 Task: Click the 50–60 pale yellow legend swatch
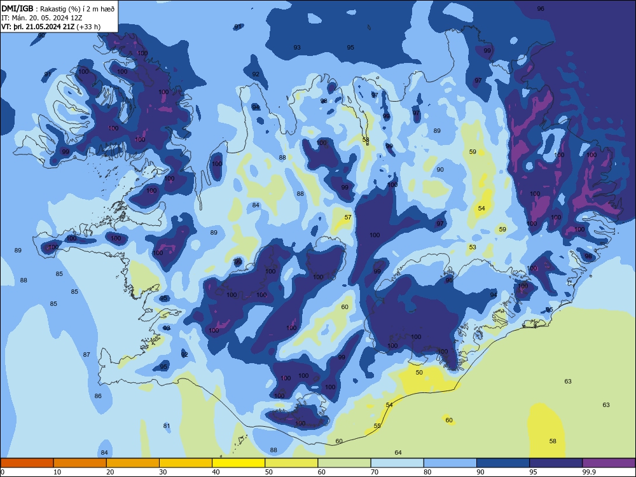(291, 463)
